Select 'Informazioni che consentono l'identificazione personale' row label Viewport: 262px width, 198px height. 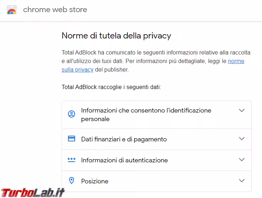coord(146,115)
